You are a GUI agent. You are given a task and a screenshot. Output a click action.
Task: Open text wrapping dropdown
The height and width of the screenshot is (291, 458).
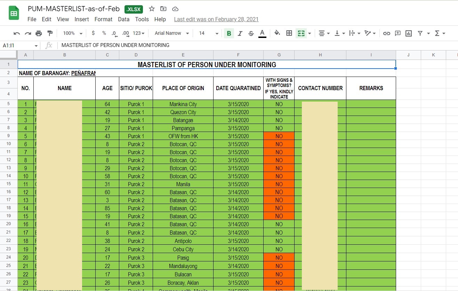[354, 33]
